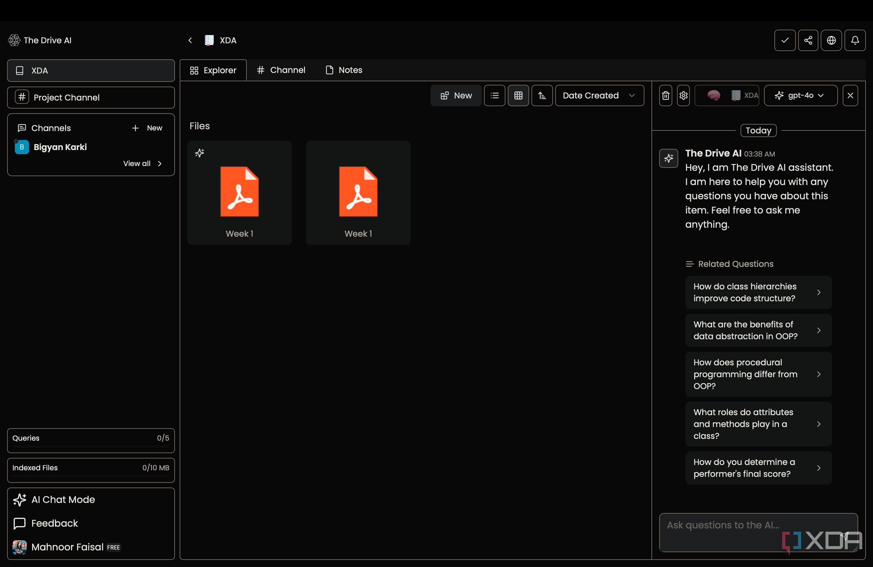Viewport: 873px width, 567px height.
Task: Click the sparkle icon on first Week 1 file
Action: point(200,153)
